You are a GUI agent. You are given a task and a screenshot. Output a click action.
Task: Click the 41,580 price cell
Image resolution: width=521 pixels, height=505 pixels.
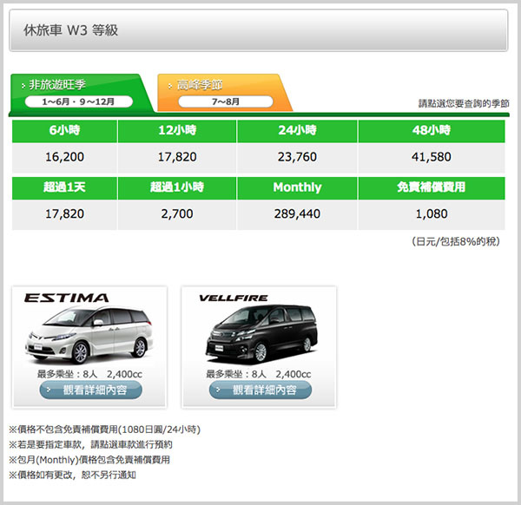click(x=432, y=157)
